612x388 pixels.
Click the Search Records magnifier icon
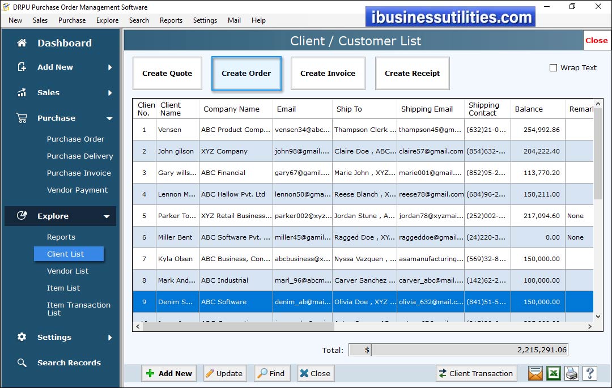click(x=22, y=363)
